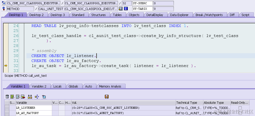Click the METHOD event type field
This screenshot has height=116, width=255.
(x=20, y=9)
